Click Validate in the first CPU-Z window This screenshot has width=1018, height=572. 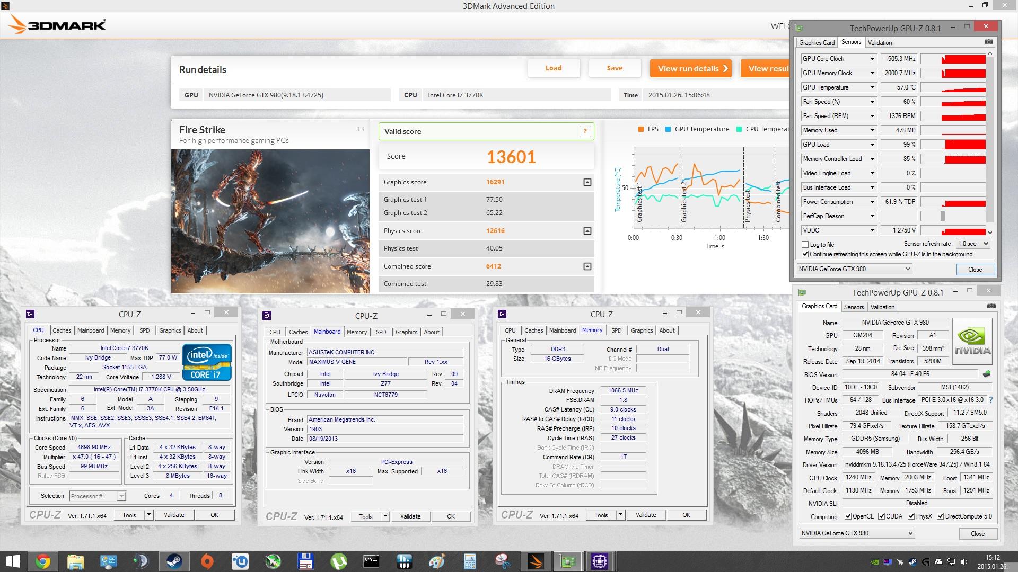pos(174,515)
